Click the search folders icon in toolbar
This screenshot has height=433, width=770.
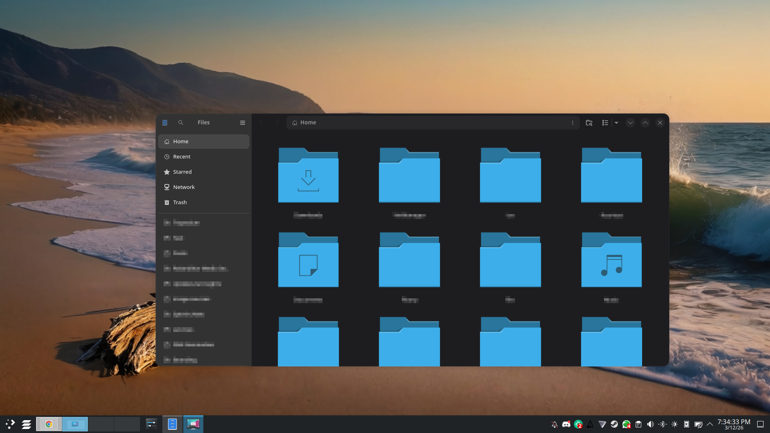click(x=589, y=123)
